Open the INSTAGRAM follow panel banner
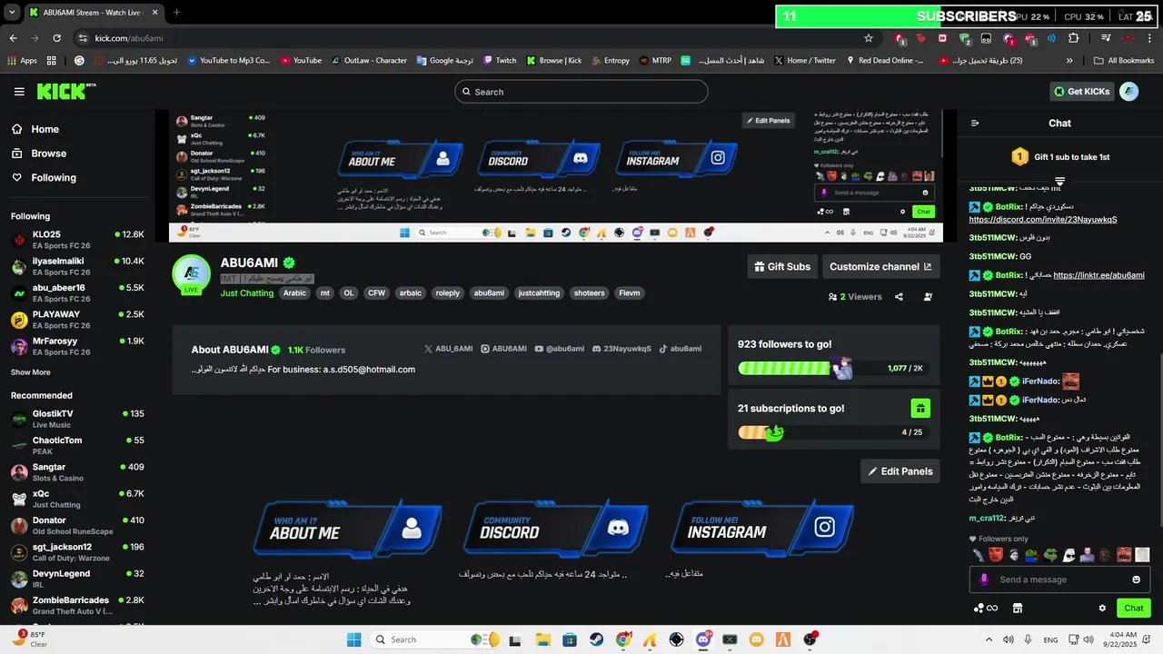Image resolution: width=1163 pixels, height=654 pixels. 763,528
